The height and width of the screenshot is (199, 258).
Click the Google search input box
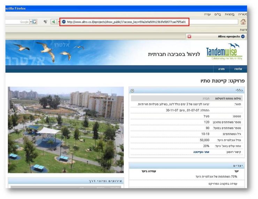pyautogui.click(x=17, y=22)
